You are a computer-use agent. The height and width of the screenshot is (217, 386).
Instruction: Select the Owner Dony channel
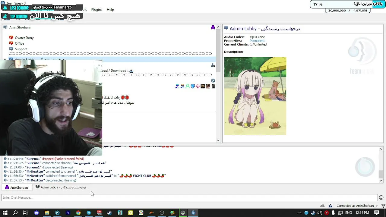click(24, 38)
